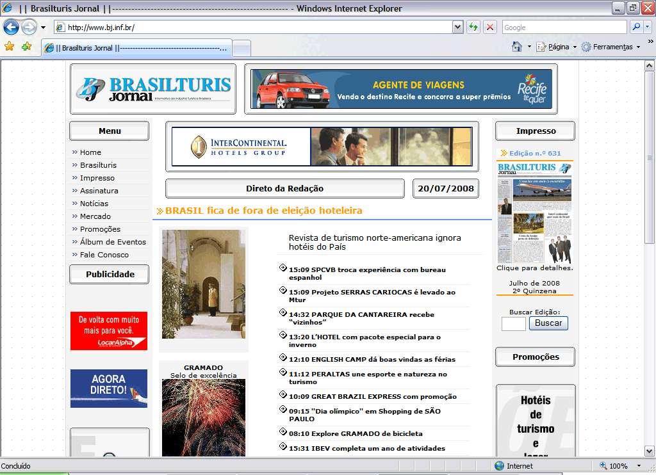The image size is (656, 475).
Task: Click the Add to Favorites icon
Action: pyautogui.click(x=26, y=47)
